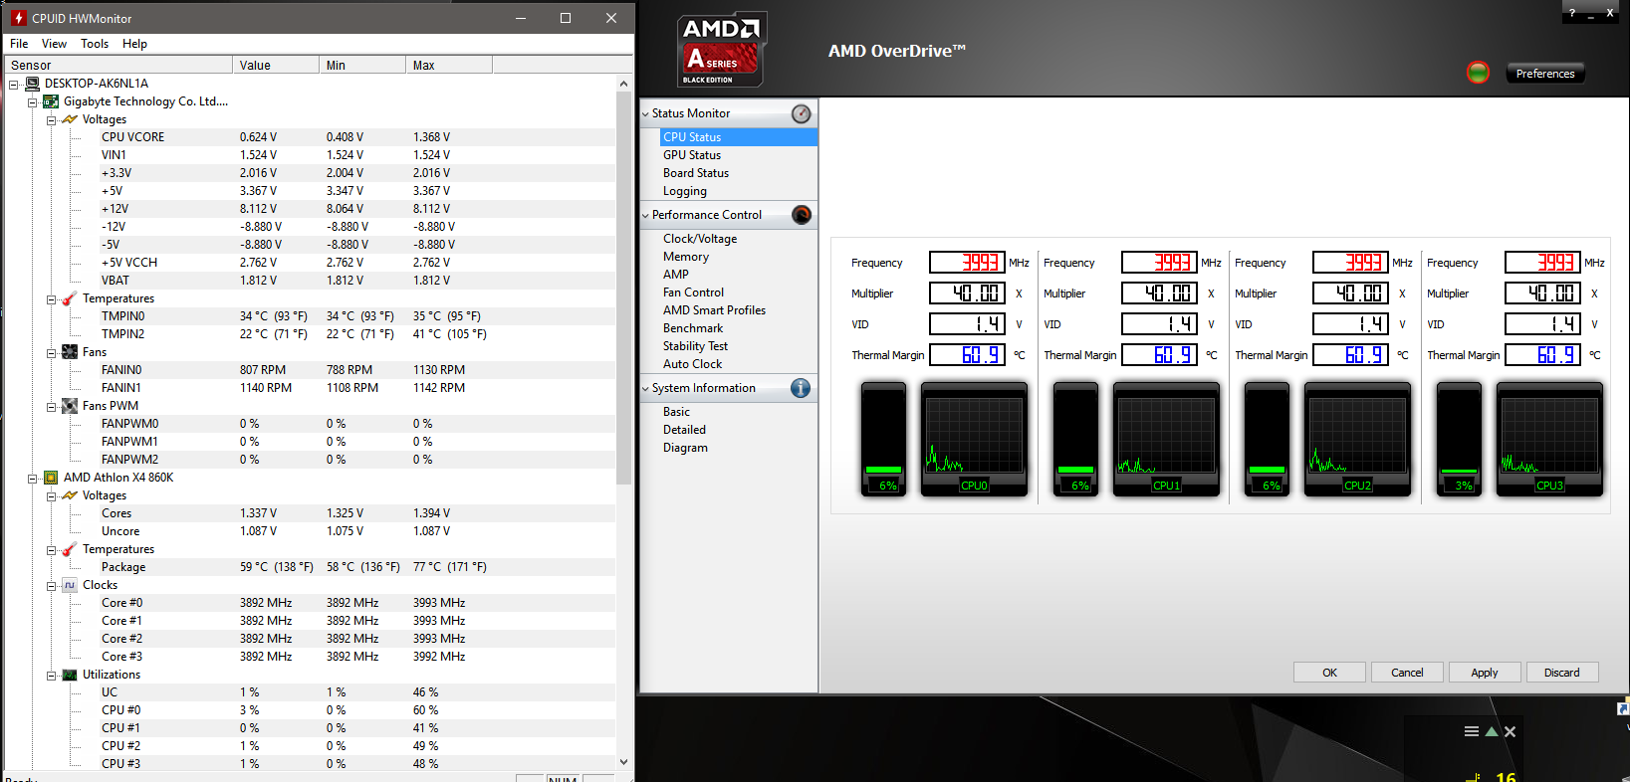Click the Cancel button in OverDrive

point(1407,673)
